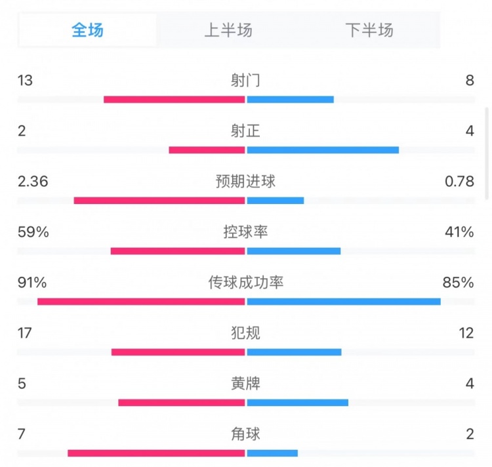Click the 控球率 stat label
The image size is (492, 467).
246,232
